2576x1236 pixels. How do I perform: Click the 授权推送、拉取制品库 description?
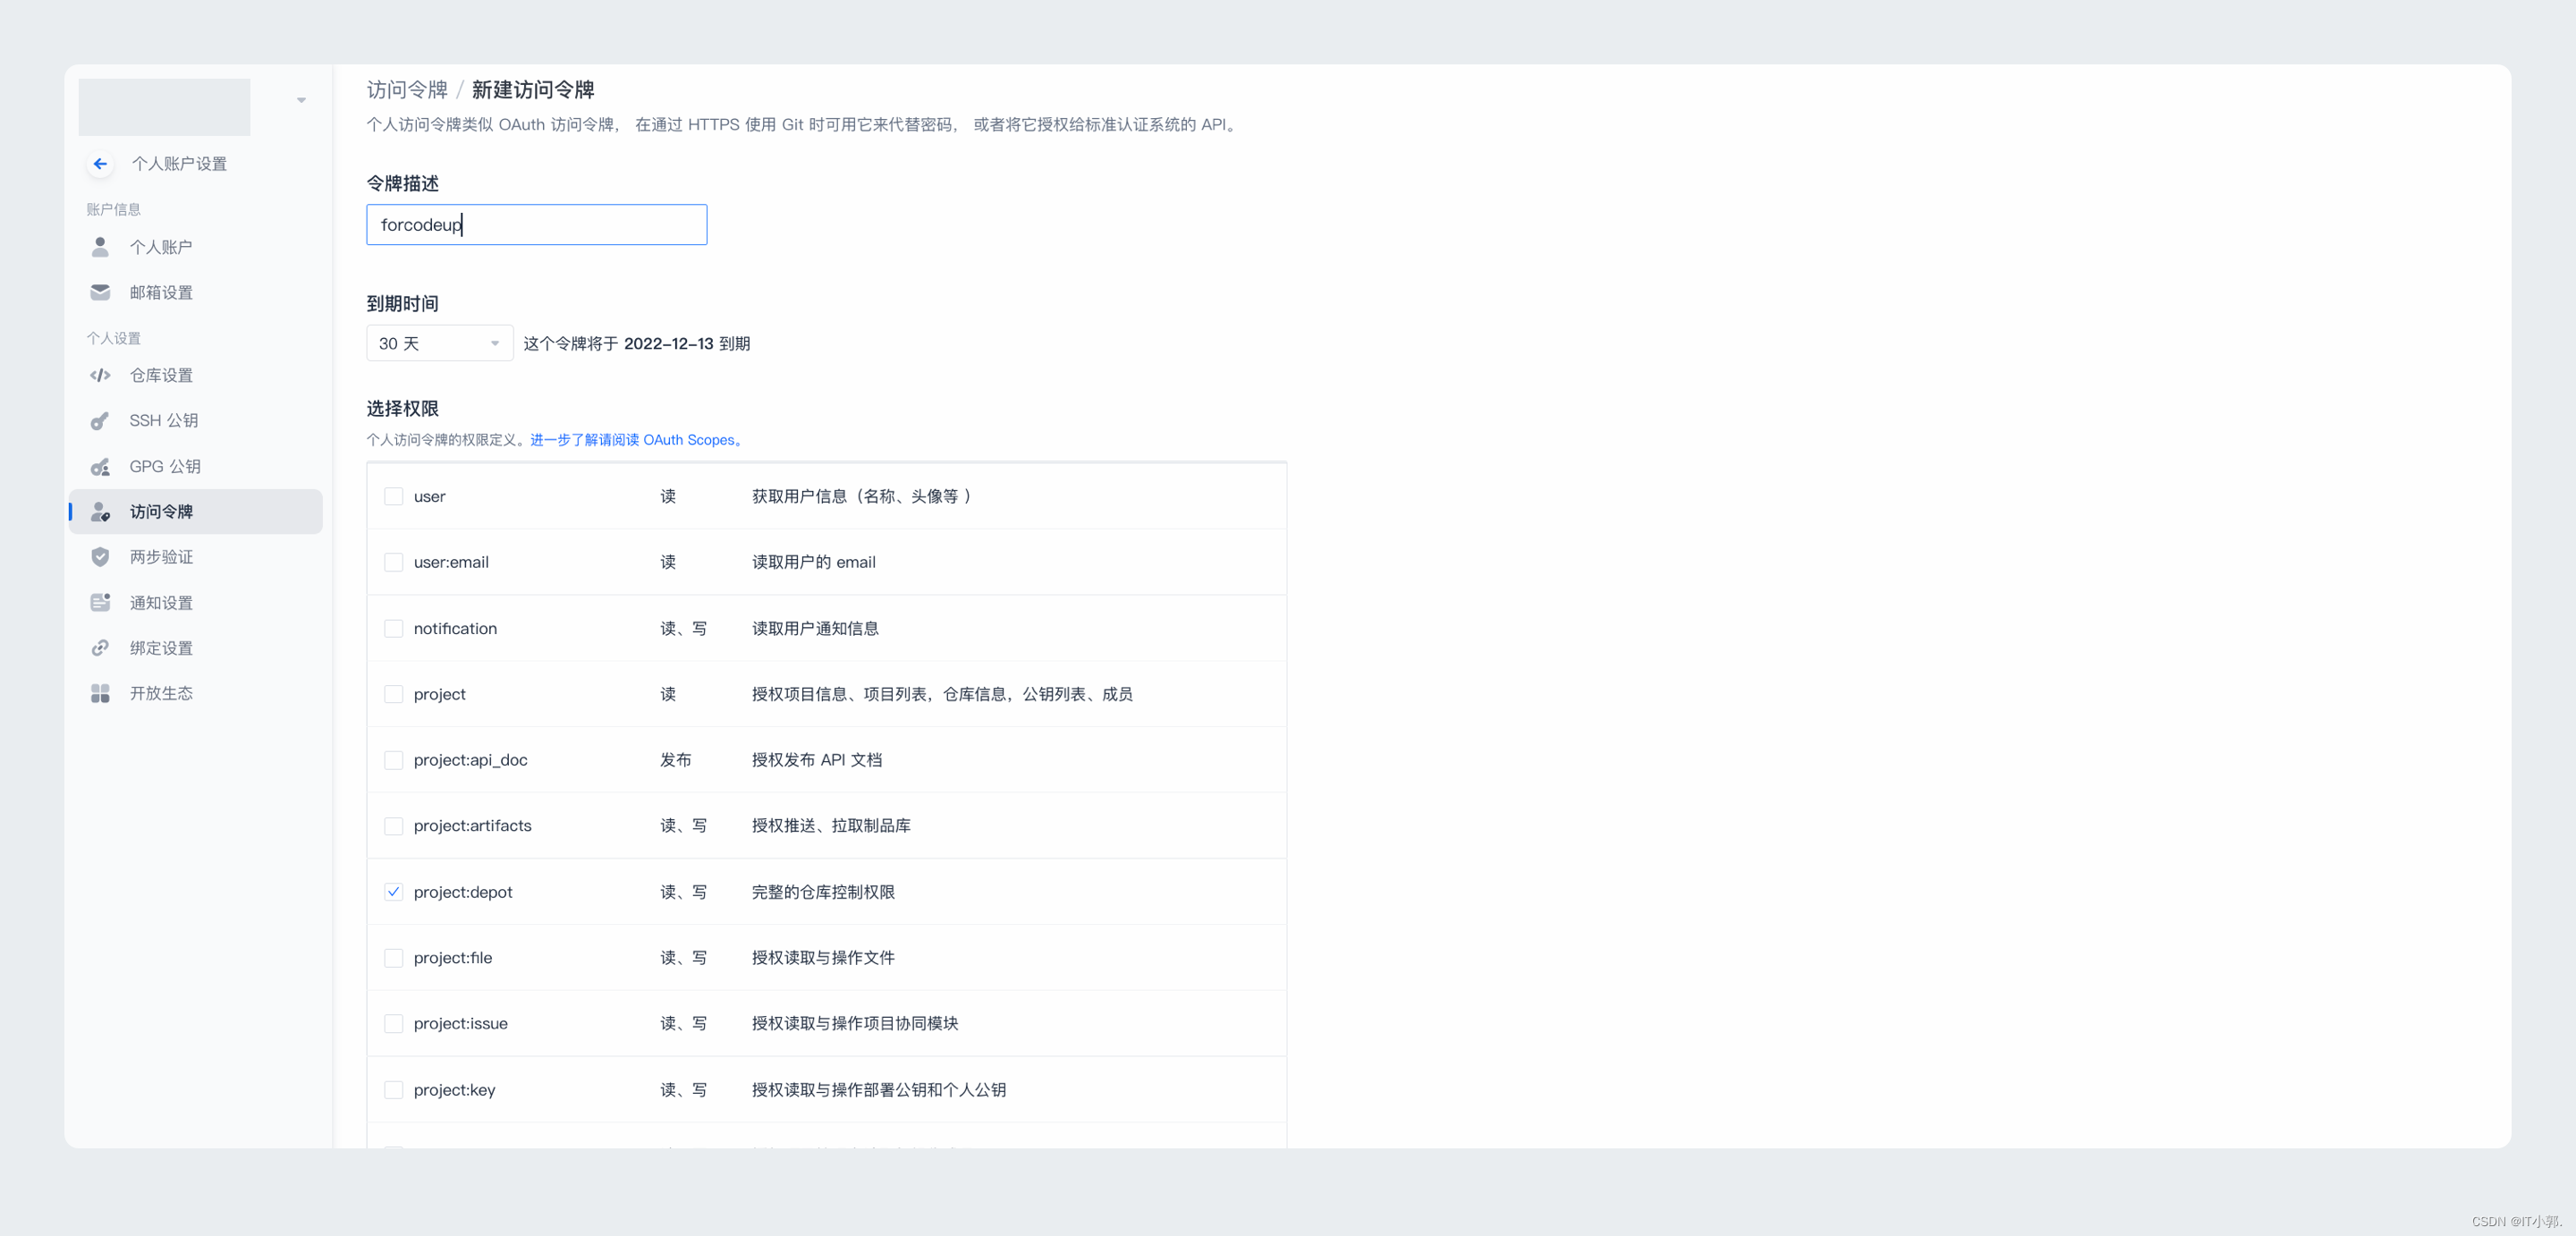click(831, 826)
